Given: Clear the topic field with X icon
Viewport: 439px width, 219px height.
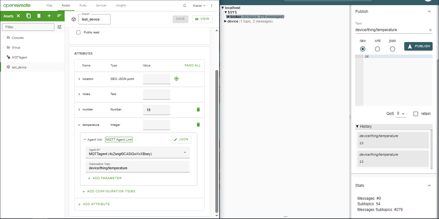Looking at the screenshot, I should [x=430, y=30].
